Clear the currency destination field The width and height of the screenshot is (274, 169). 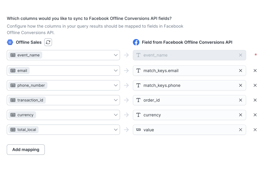[241, 115]
